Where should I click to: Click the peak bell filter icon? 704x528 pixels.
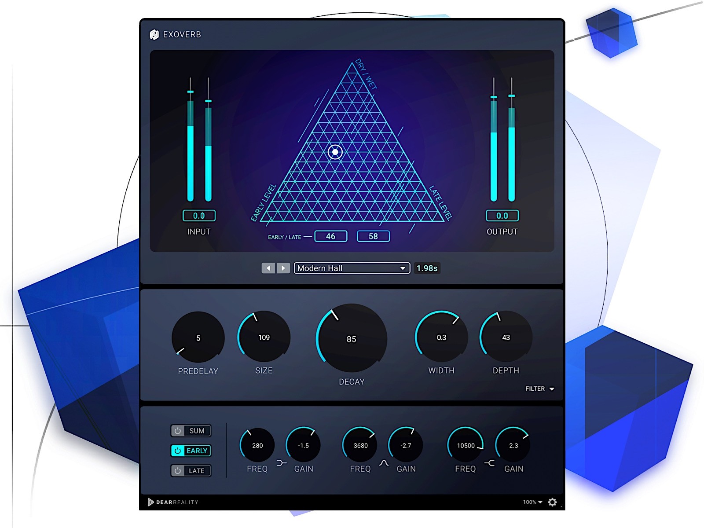click(x=384, y=463)
